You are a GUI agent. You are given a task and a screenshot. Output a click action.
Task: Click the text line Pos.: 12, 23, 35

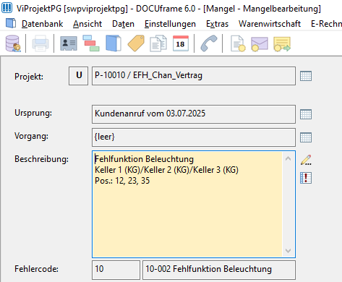point(122,181)
